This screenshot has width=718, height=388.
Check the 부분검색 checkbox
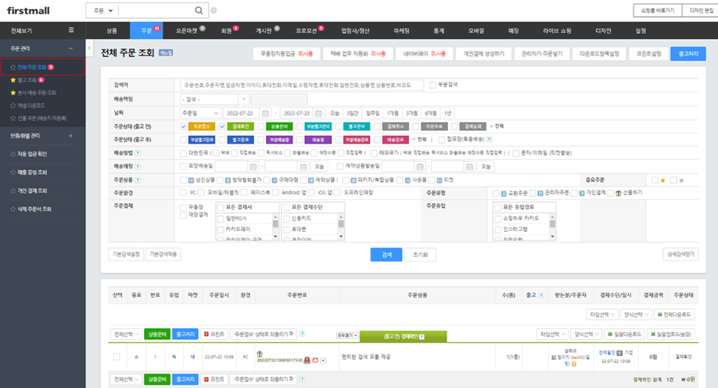[433, 85]
